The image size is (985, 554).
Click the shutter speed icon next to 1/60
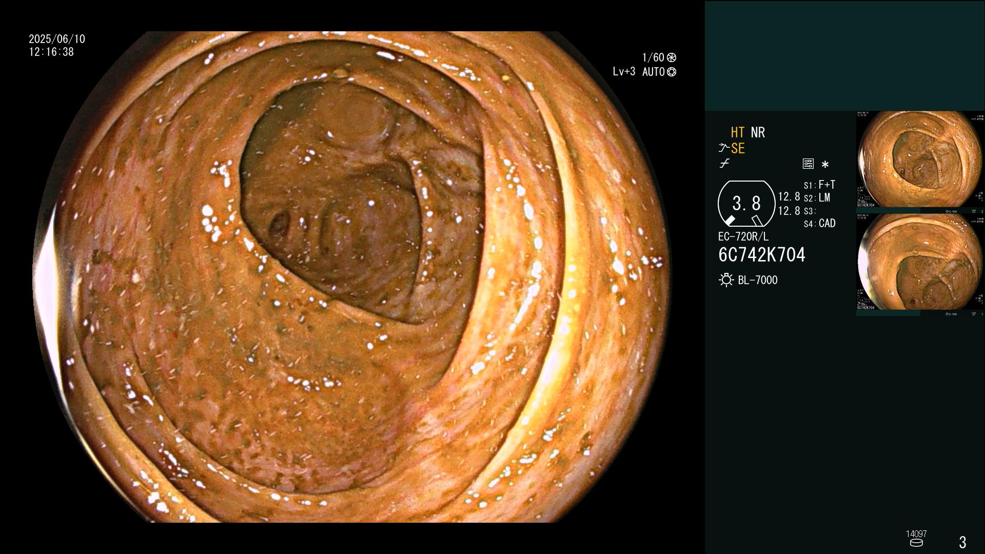(x=672, y=57)
